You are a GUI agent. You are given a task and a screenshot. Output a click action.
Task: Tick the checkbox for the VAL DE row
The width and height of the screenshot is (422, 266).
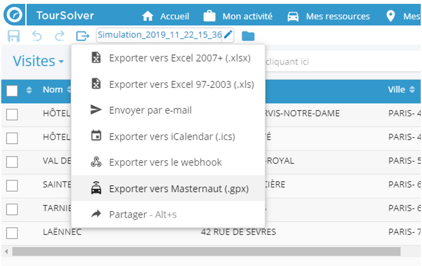point(12,162)
